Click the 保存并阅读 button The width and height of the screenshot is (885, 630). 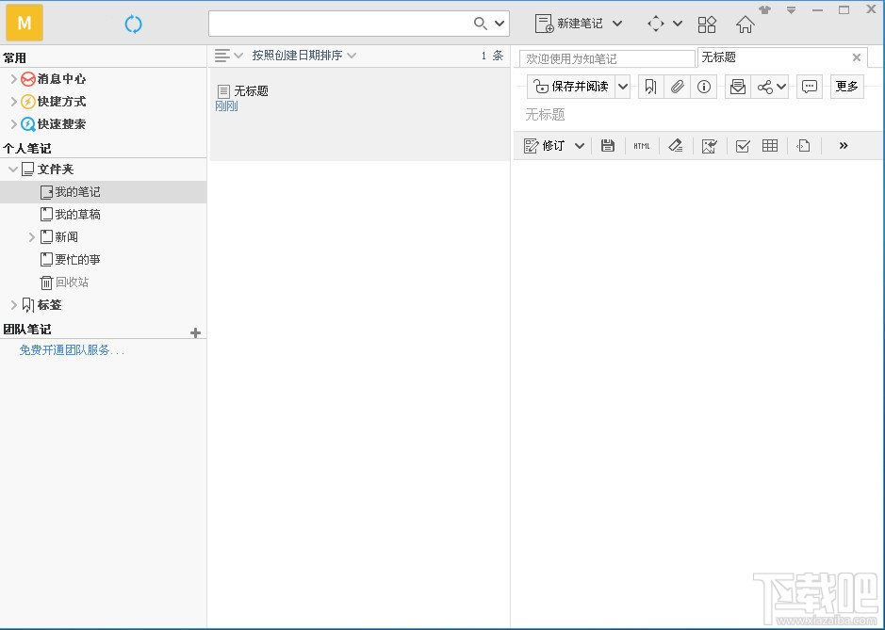click(571, 87)
